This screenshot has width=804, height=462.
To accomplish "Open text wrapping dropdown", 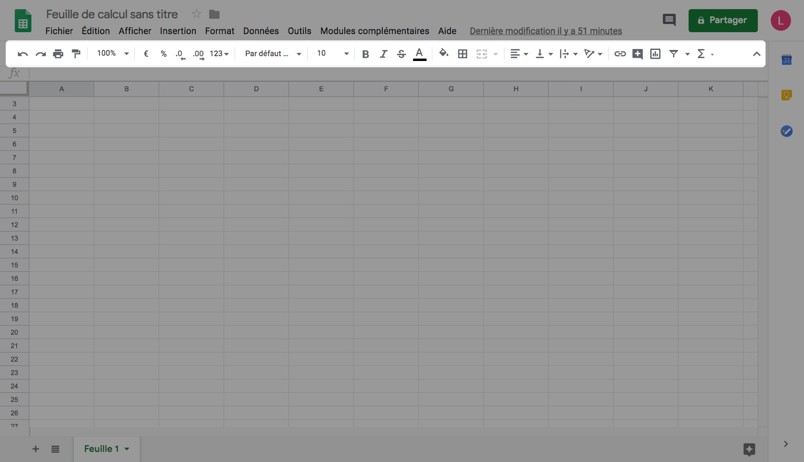I will [569, 54].
